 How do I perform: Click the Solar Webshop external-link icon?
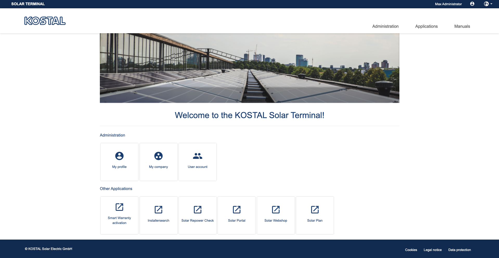coord(276,209)
